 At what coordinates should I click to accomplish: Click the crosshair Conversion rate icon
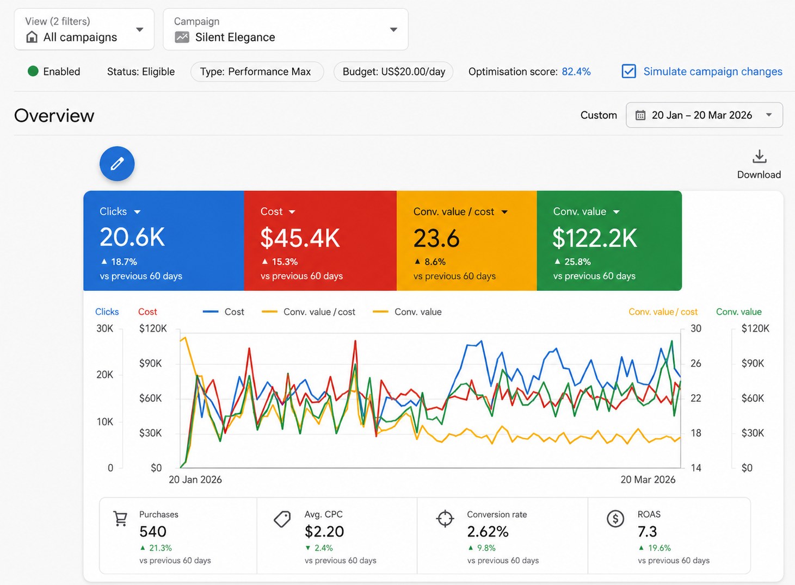coord(445,519)
